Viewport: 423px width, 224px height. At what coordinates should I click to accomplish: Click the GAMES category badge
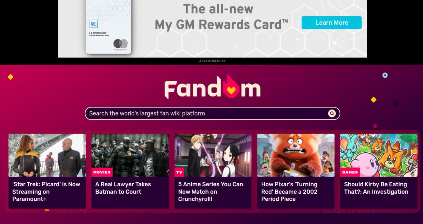click(x=350, y=172)
